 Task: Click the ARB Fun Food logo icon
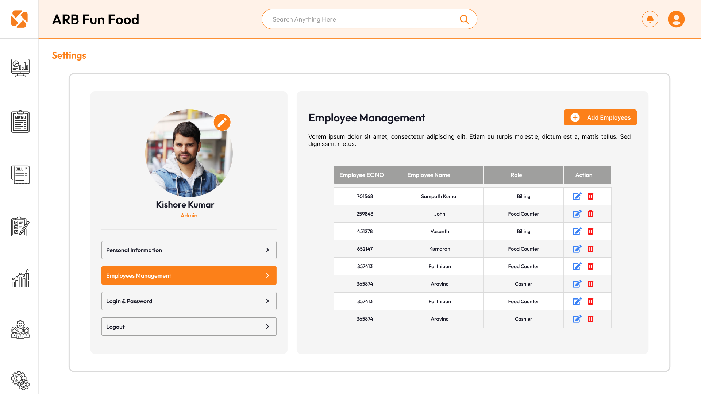[x=19, y=19]
